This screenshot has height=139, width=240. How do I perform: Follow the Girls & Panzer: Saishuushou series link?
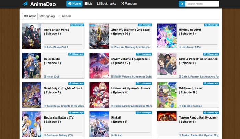pyautogui.click(x=199, y=77)
